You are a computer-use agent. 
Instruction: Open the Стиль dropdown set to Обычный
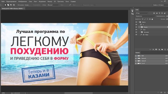click(x=53, y=5)
